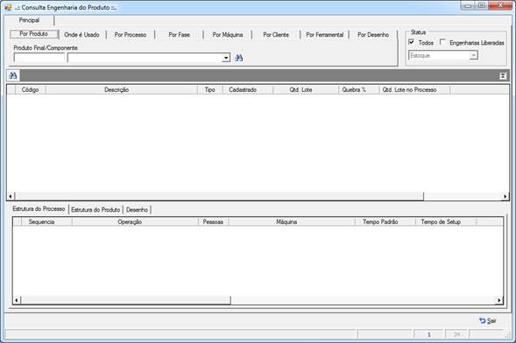Viewport: 516px width, 343px height.
Task: Enable the Todos checkbox
Action: [x=412, y=42]
